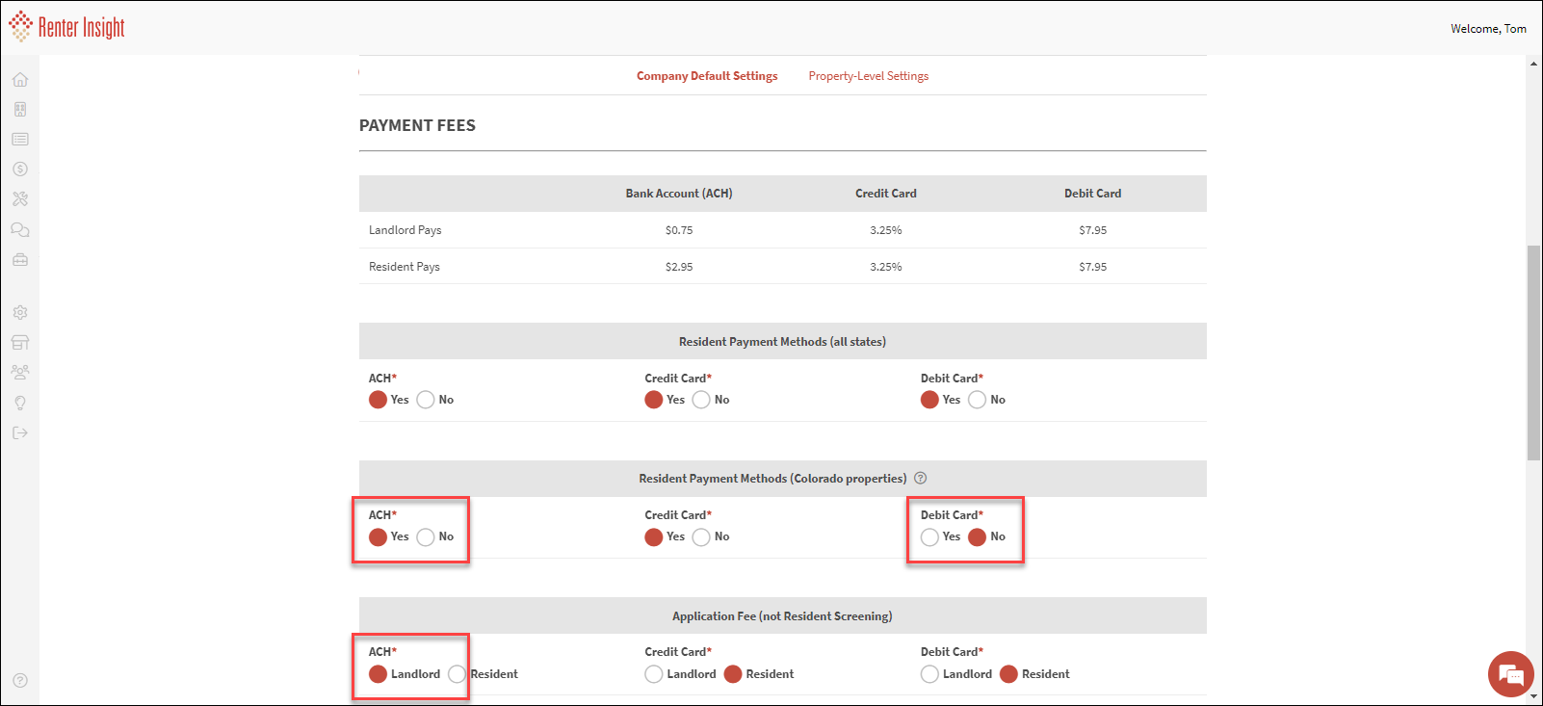This screenshot has width=1543, height=706.
Task: Open the Communications chat bubbles sidebar icon
Action: 20,230
